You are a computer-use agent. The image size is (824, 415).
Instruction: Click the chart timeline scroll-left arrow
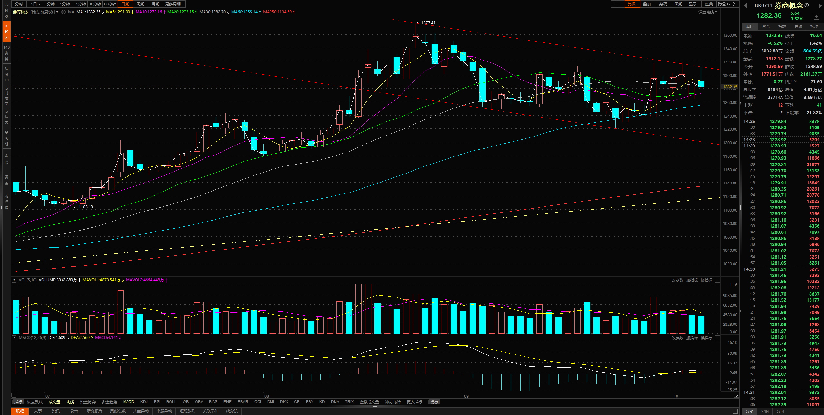pos(14,395)
